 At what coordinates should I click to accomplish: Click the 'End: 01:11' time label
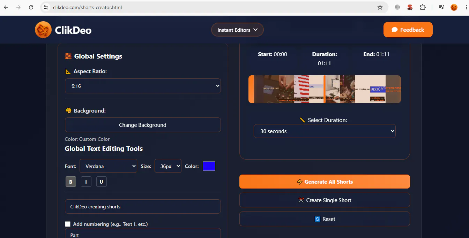tap(376, 54)
